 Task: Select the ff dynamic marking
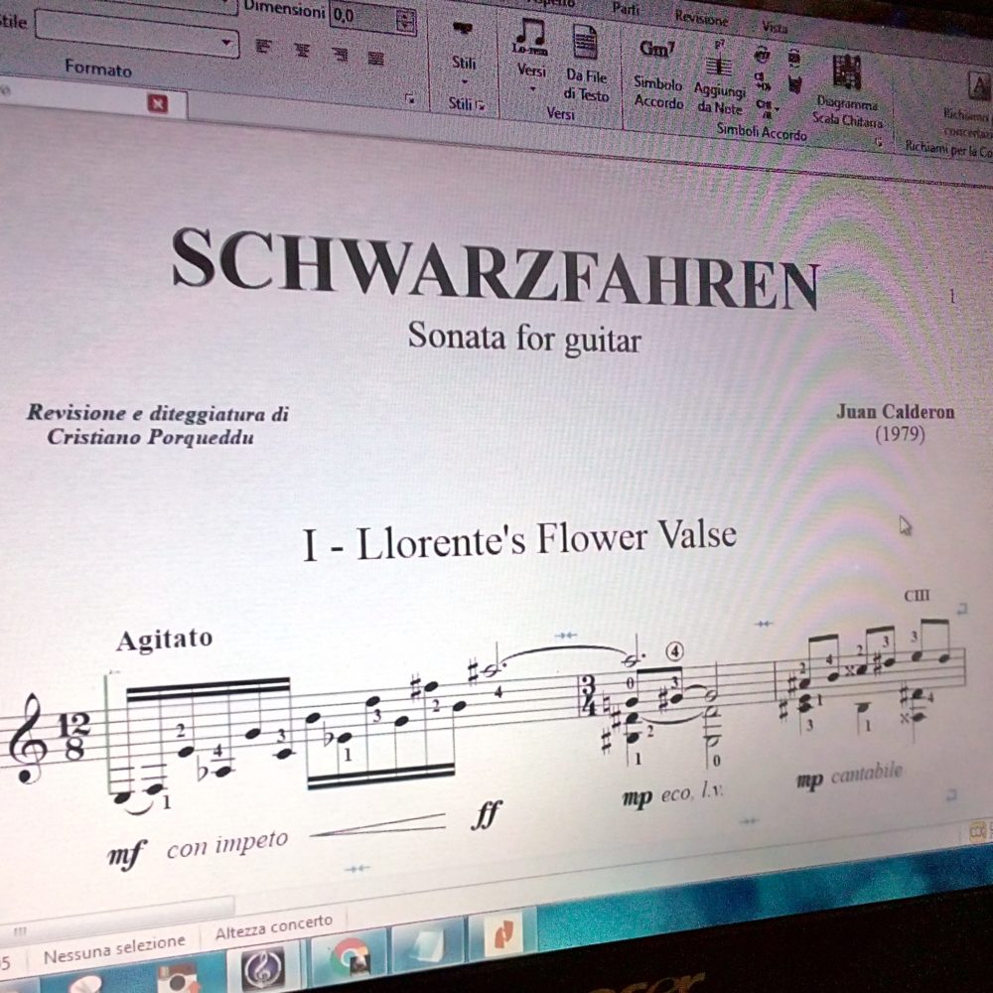point(486,814)
